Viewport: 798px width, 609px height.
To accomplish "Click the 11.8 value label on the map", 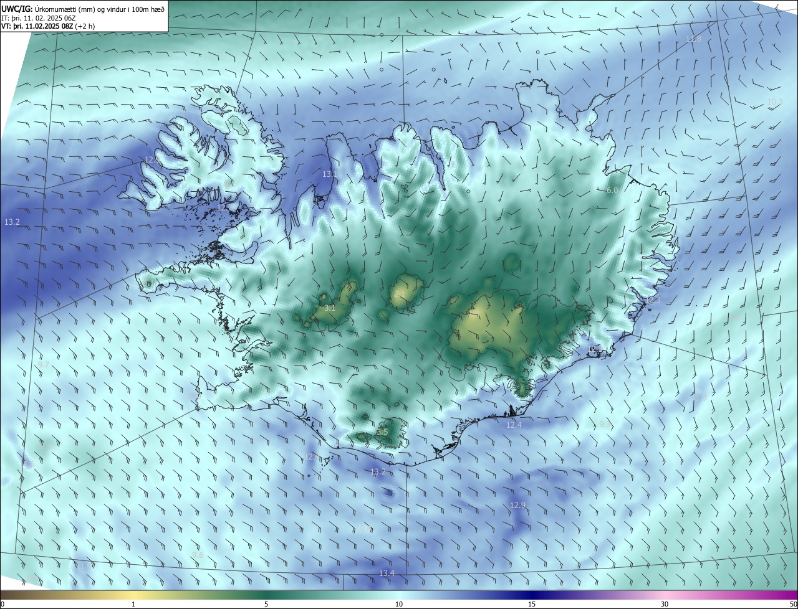I will [x=693, y=39].
